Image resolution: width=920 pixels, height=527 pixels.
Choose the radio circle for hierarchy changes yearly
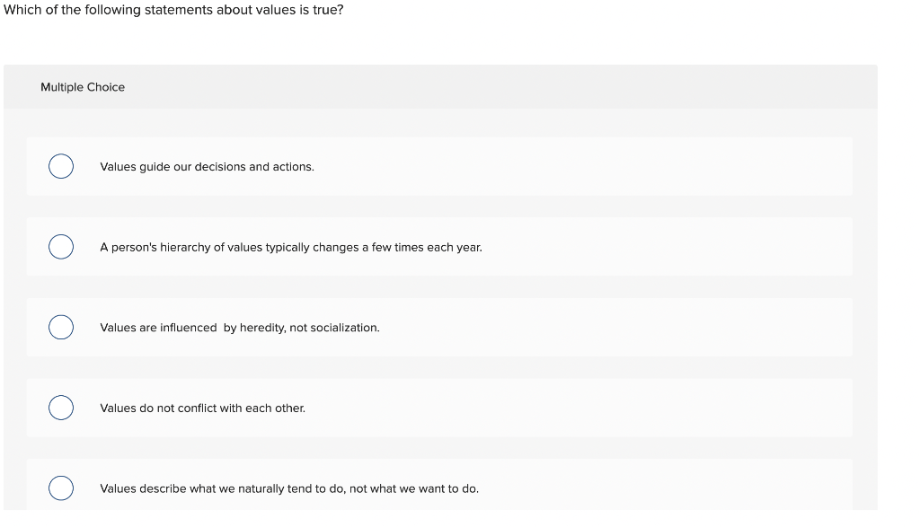(x=61, y=247)
